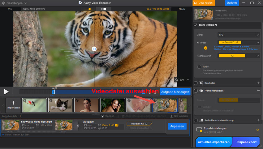Open the Einstellungen gear icon
Viewport: 263px width, 149px height.
coord(3,3)
